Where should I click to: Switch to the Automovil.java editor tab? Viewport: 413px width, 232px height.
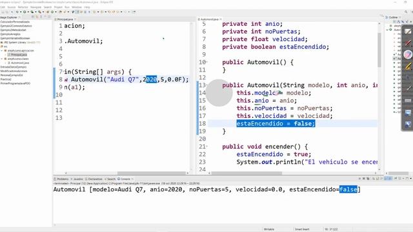coord(209,19)
